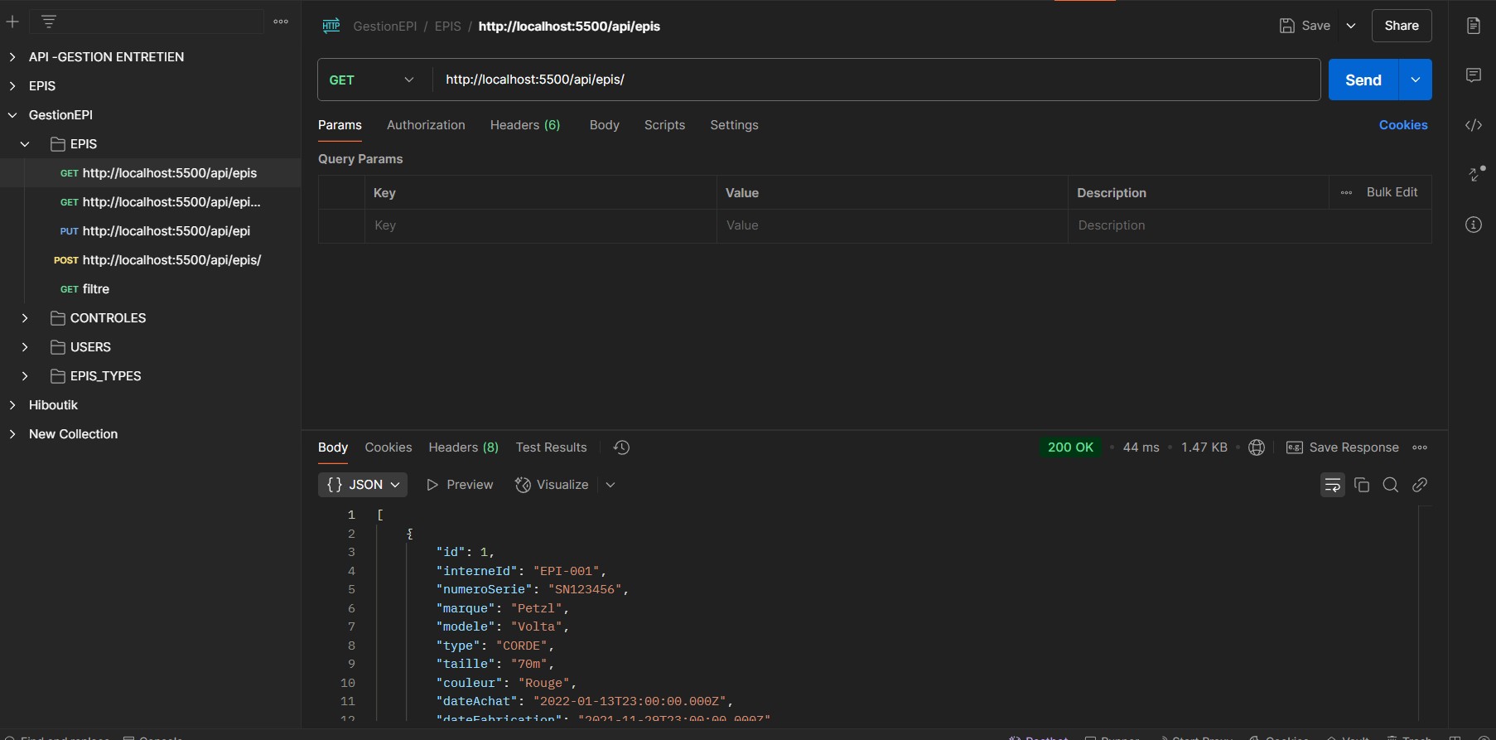Viewport: 1496px width, 740px height.
Task: Open the Save options dropdown arrow
Action: tap(1351, 26)
